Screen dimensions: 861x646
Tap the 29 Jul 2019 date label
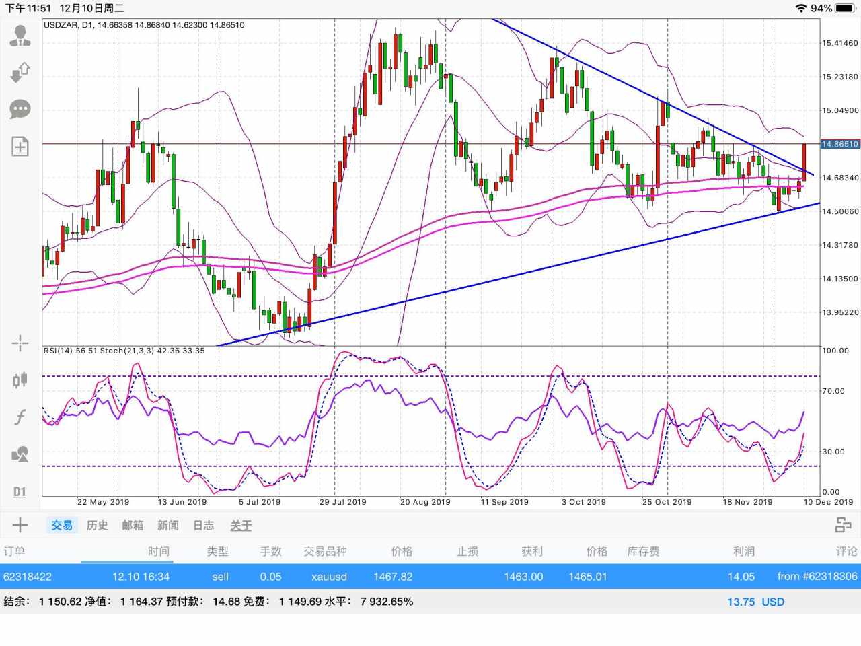343,502
